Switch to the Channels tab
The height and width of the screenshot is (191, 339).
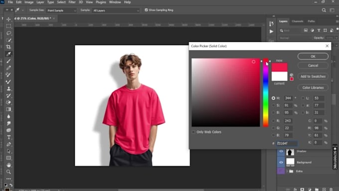tap(297, 21)
